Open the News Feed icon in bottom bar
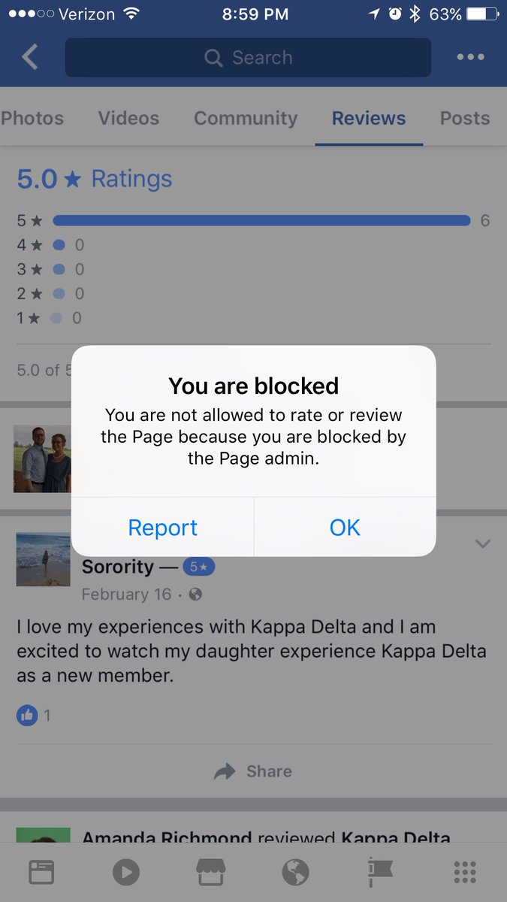Viewport: 507px width, 902px height. 42,872
